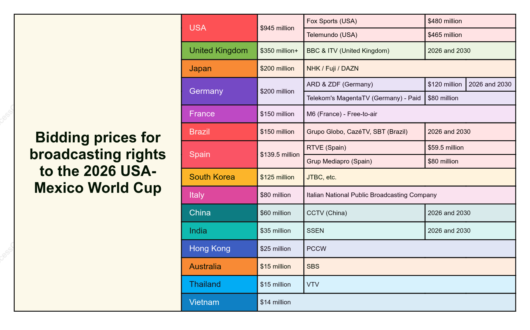Select the $139.5 million cell

coord(281,154)
